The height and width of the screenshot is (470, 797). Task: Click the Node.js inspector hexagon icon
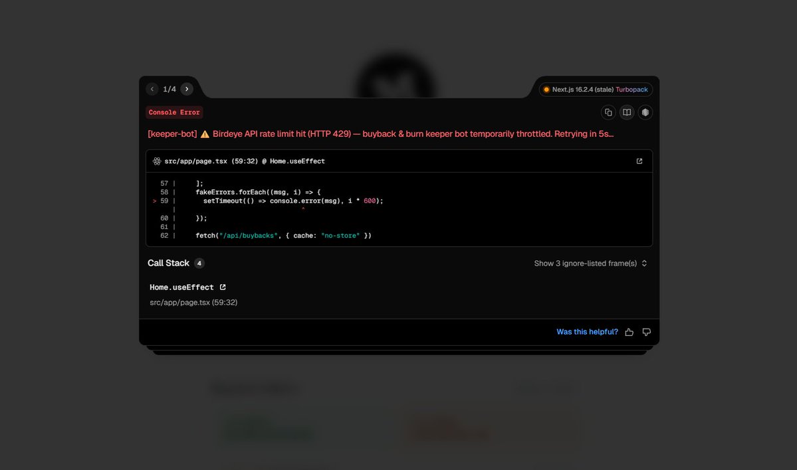[645, 112]
